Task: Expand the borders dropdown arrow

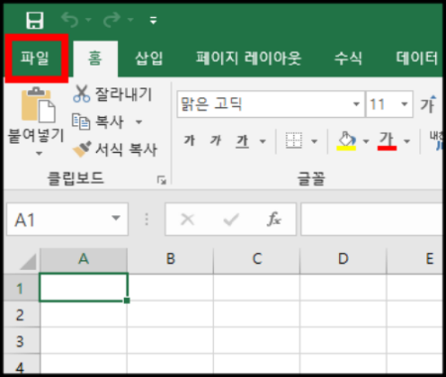Action: click(x=314, y=142)
